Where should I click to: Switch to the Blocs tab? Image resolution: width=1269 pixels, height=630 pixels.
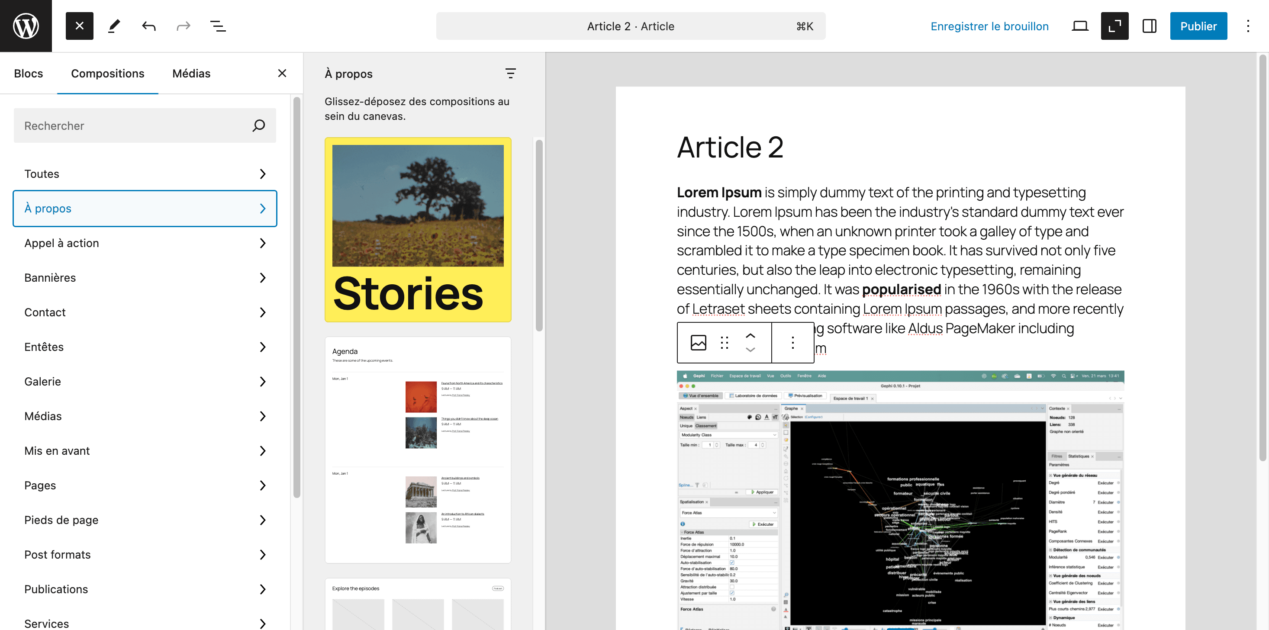[29, 74]
